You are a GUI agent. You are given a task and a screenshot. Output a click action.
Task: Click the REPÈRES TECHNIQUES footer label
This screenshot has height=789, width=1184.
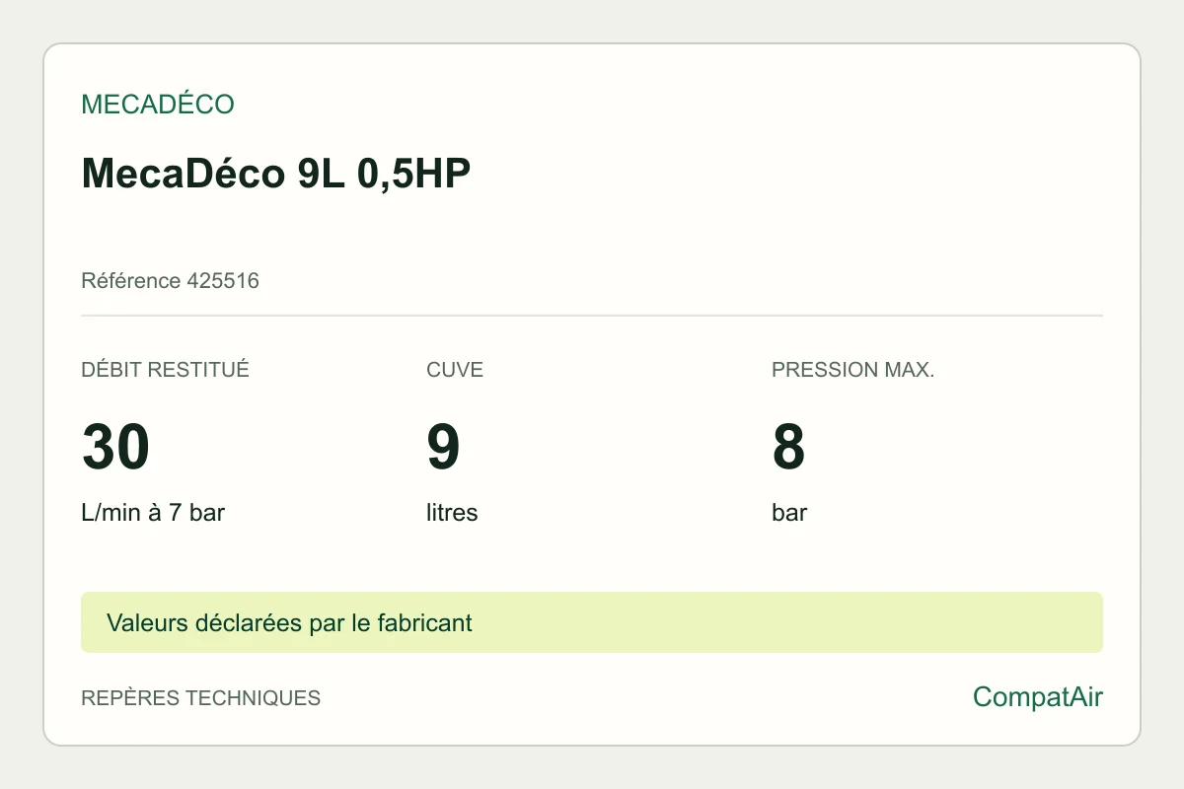tap(200, 698)
